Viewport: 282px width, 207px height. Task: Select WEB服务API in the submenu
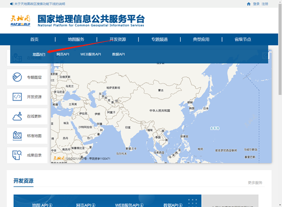coord(91,54)
